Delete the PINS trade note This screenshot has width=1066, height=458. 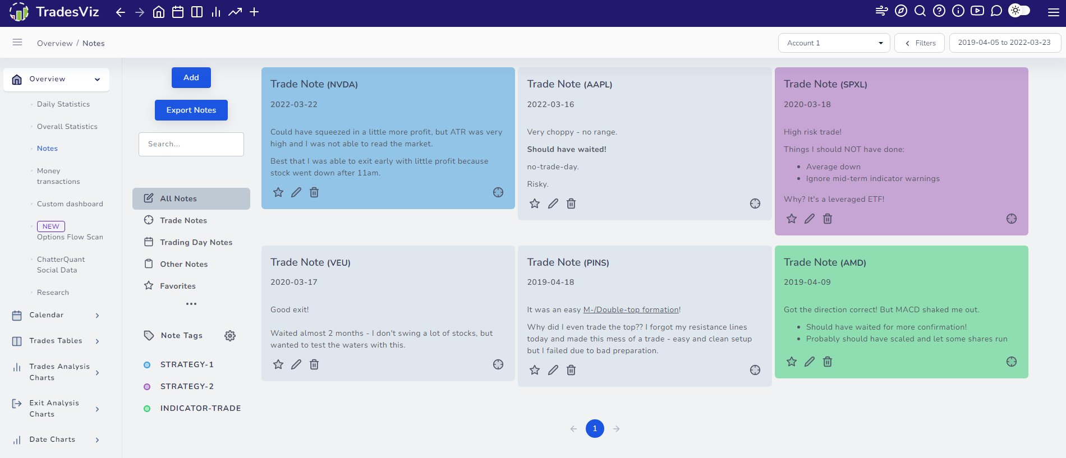[571, 370]
